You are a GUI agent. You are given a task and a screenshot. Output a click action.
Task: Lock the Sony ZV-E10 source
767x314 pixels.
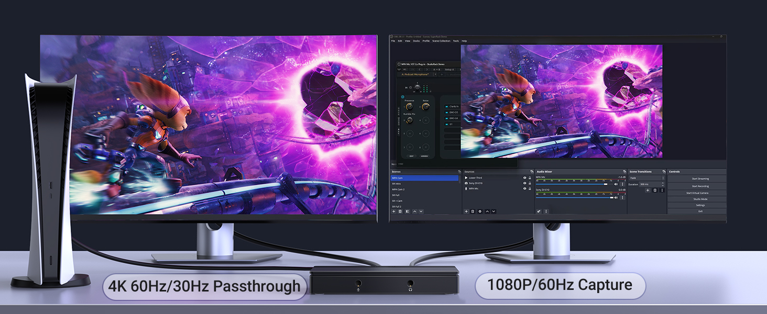click(x=529, y=183)
